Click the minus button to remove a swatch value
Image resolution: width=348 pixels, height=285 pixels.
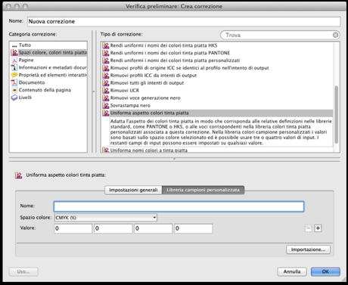coord(308,228)
